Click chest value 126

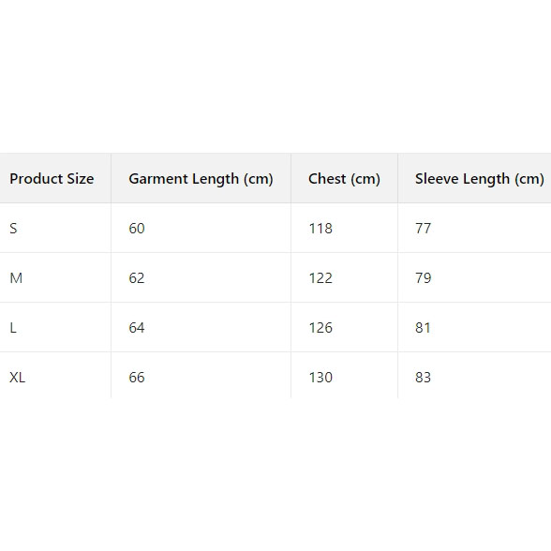(320, 328)
